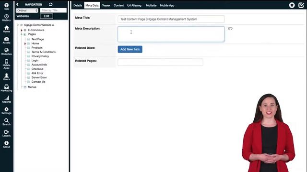Click the back arrow in Navigation header
Image resolution: width=307 pixels, height=172 pixels.
pyautogui.click(x=17, y=4)
